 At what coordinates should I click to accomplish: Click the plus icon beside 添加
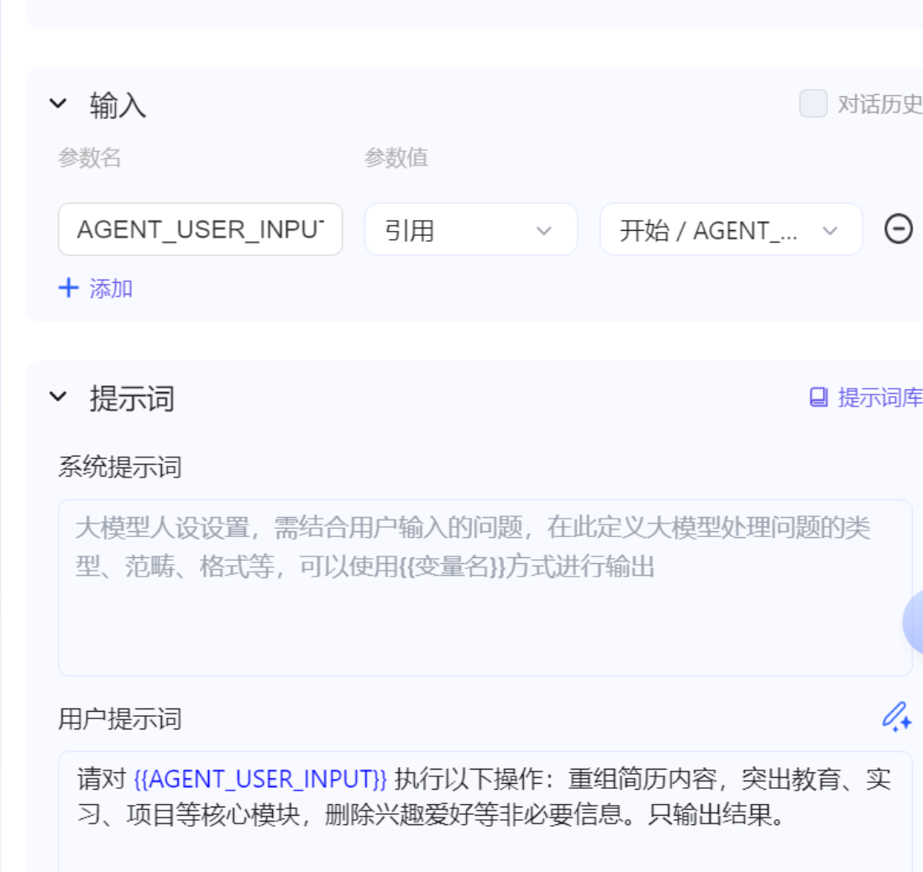68,289
